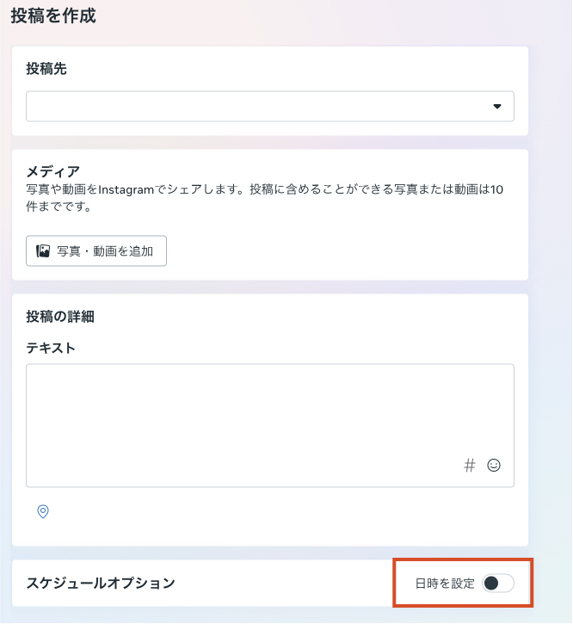573x624 pixels.
Task: Click the 投稿先 section label
Action: pos(46,69)
